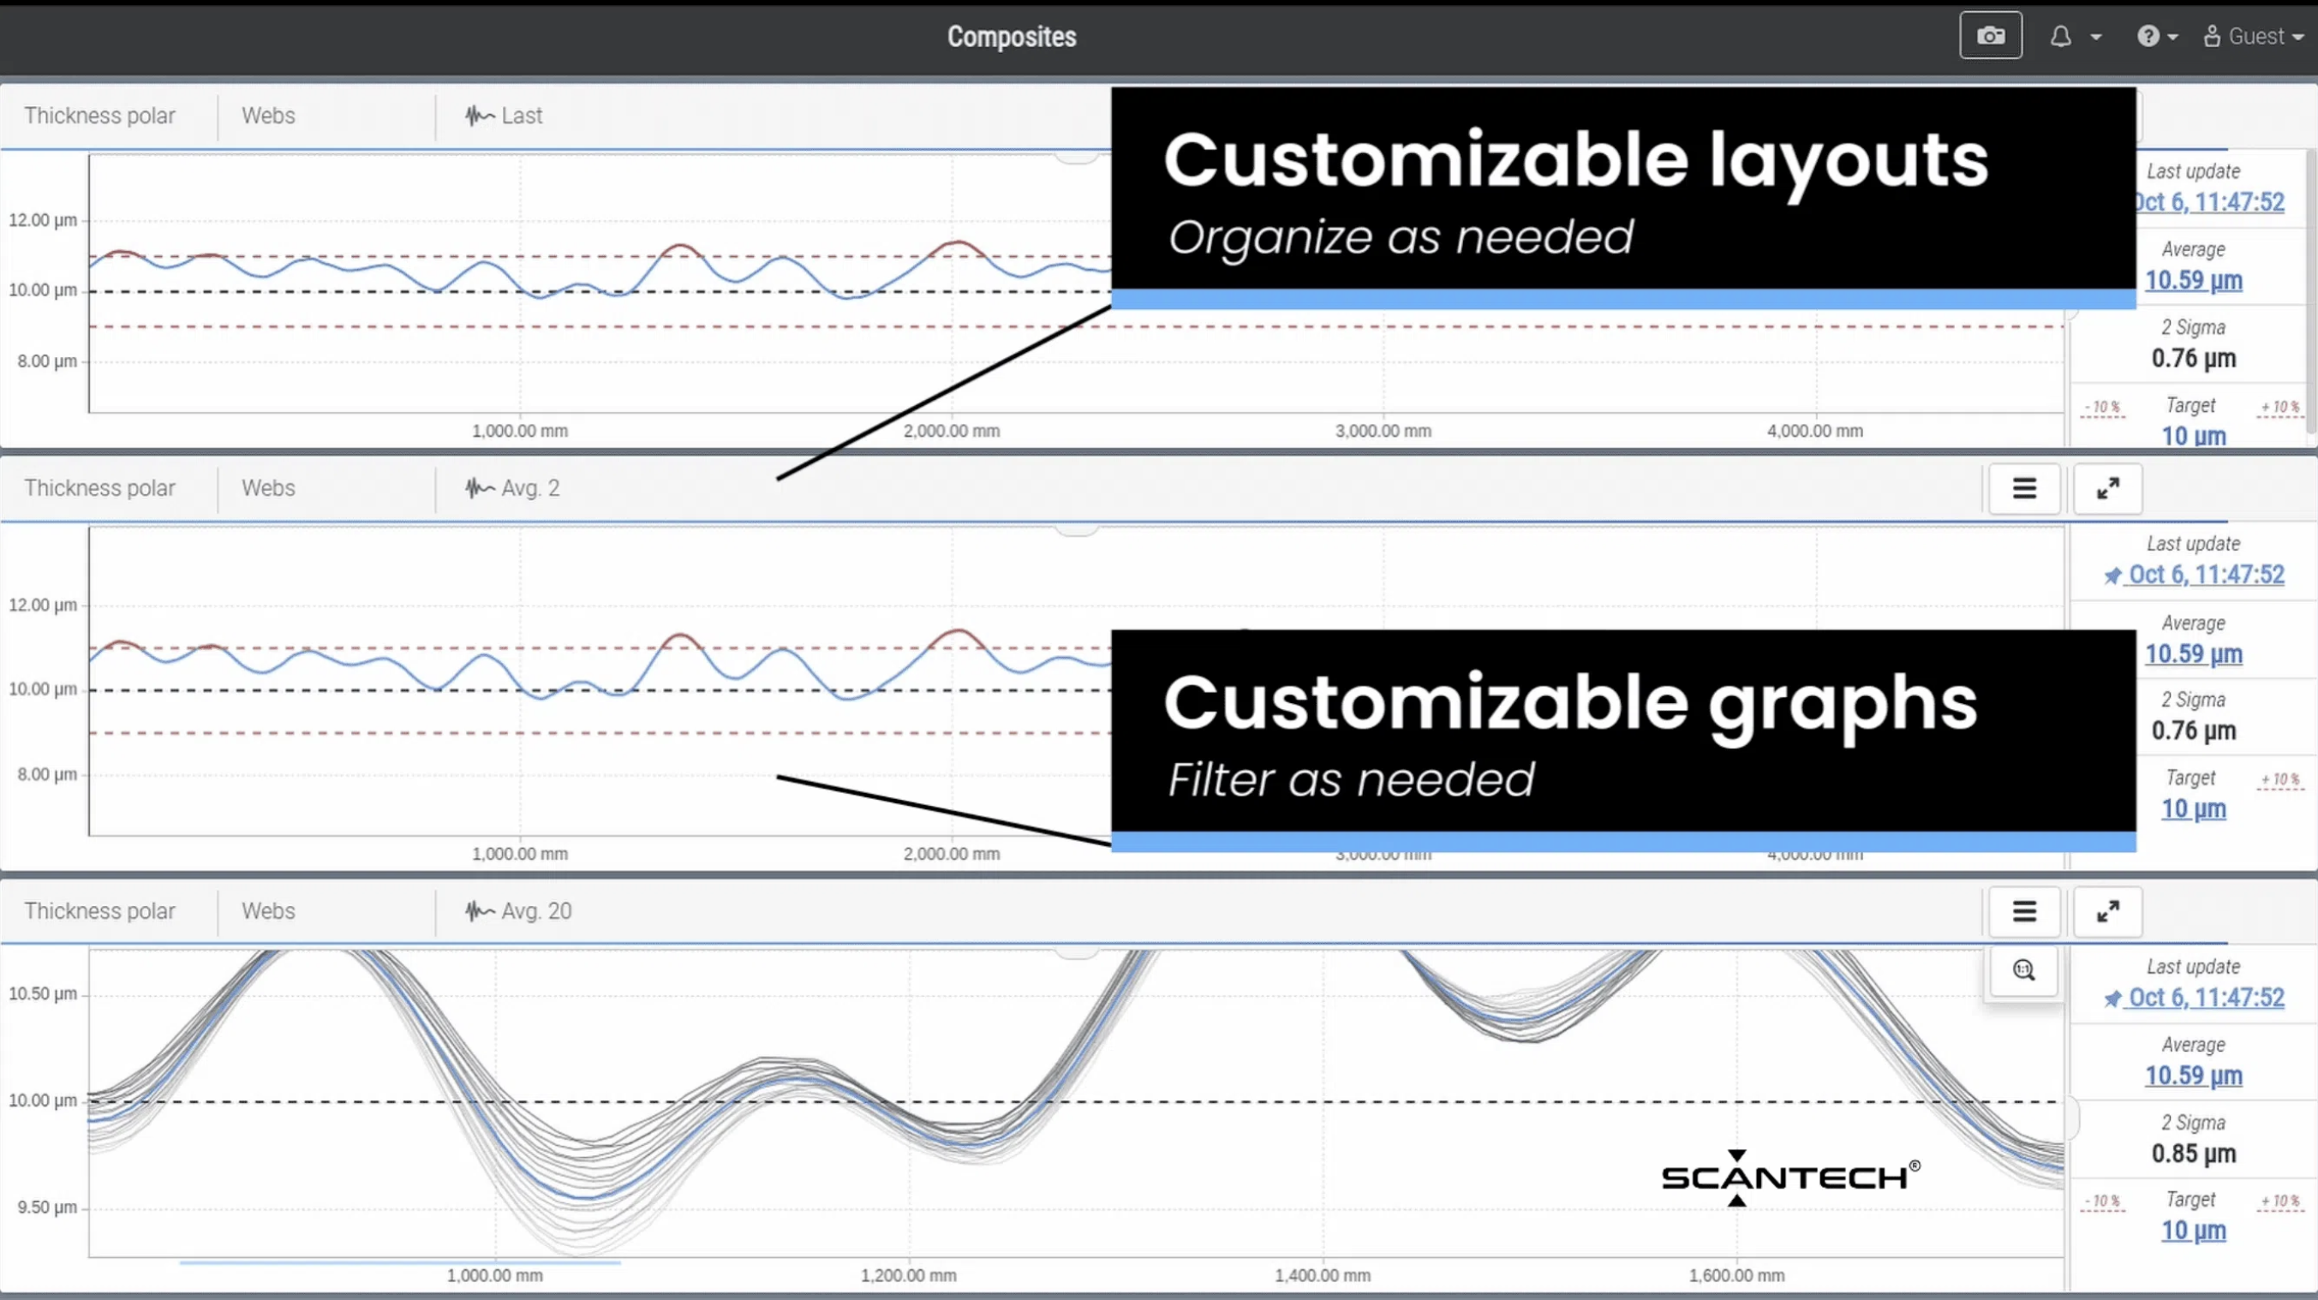Click Average 10.59 µm link in first panel
The image size is (2318, 1300).
point(2194,281)
